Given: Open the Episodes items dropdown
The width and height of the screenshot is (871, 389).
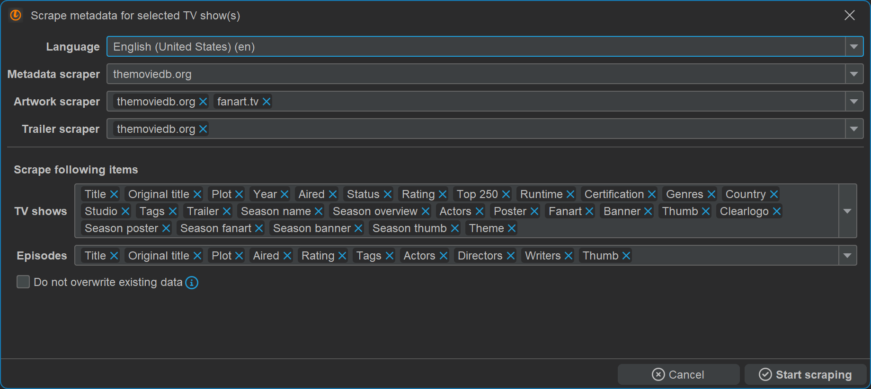Looking at the screenshot, I should coord(847,256).
